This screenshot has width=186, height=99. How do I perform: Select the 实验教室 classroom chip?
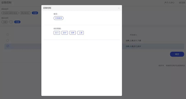(58, 18)
